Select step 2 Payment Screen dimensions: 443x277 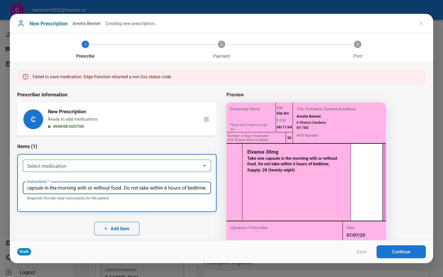pos(221,44)
